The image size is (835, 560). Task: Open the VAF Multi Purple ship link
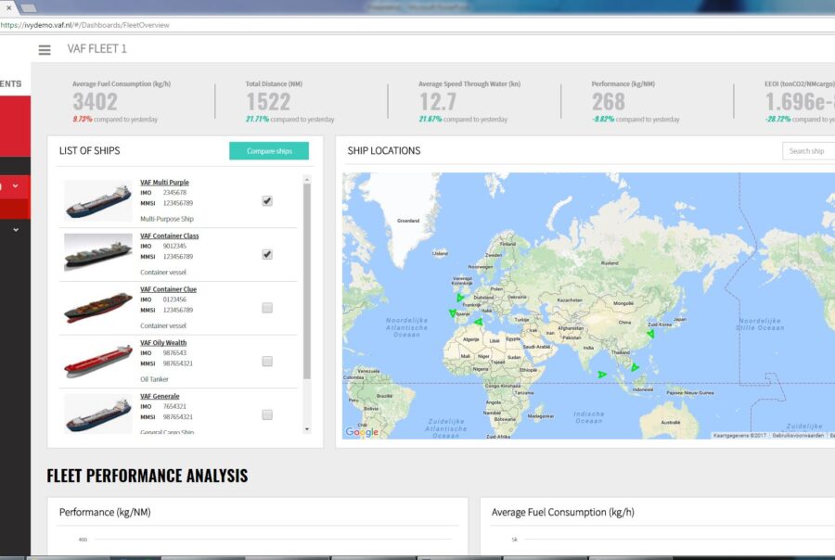coord(164,183)
